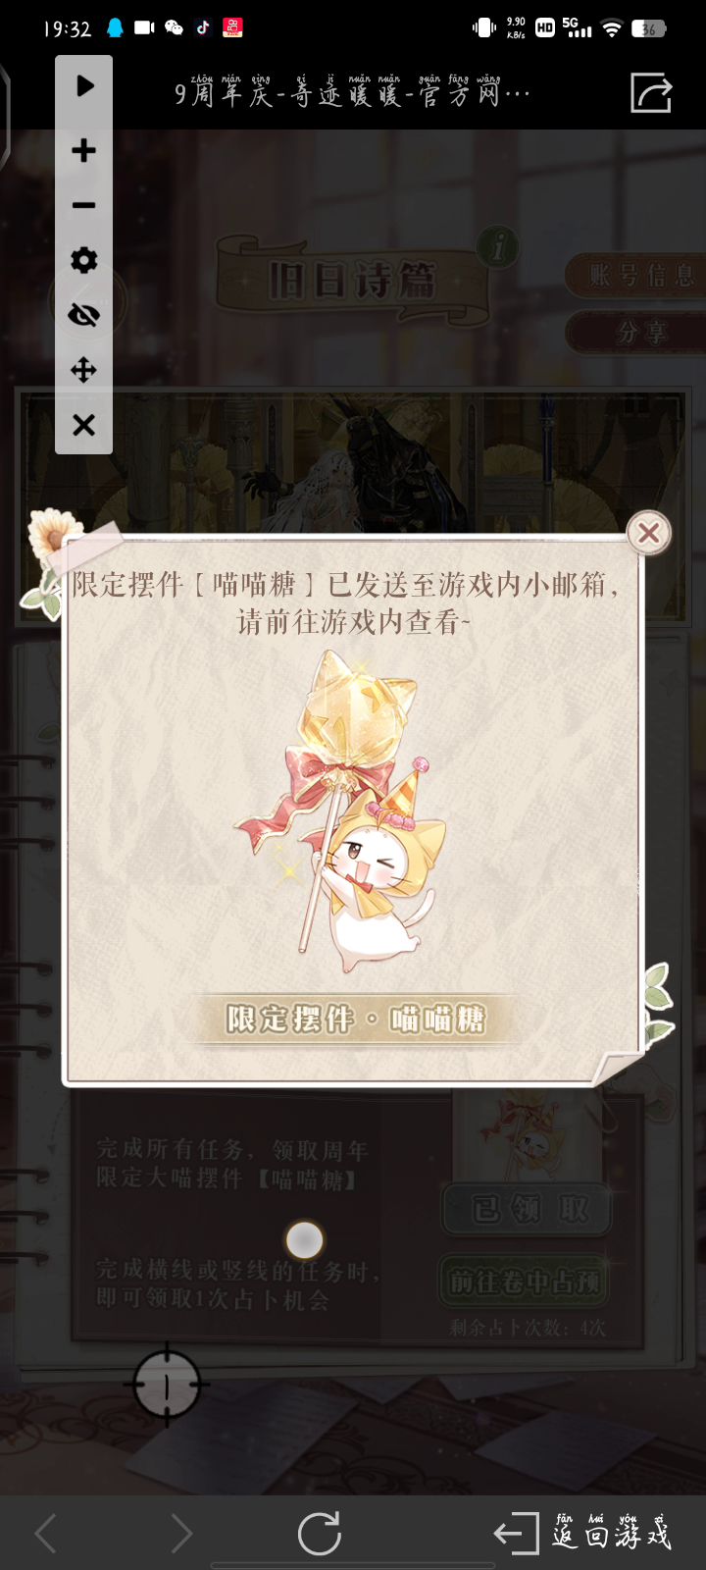The height and width of the screenshot is (1570, 706).
Task: Close the 喵喵糖 reward popup
Action: [x=648, y=533]
